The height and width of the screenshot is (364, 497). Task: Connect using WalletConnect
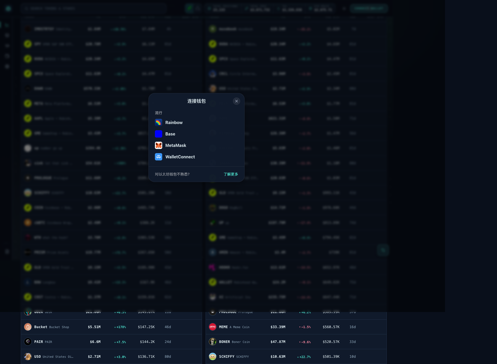point(196,157)
